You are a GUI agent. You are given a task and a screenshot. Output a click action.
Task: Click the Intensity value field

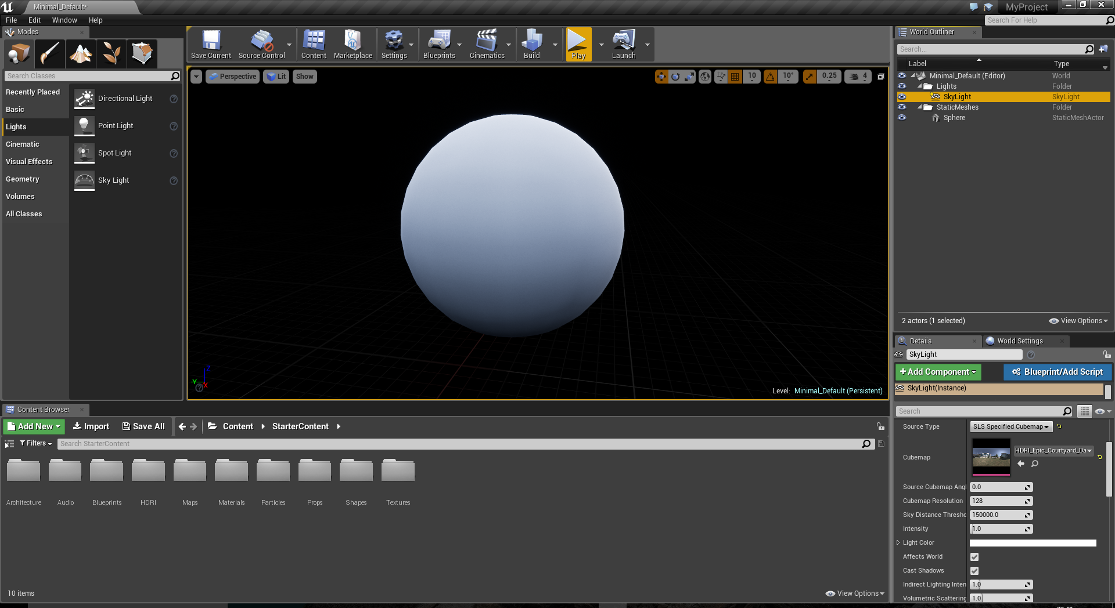pos(1001,529)
